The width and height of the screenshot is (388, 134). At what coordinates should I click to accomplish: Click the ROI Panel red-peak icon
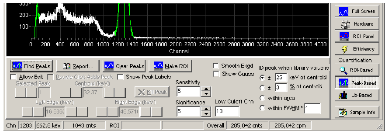(x=344, y=36)
